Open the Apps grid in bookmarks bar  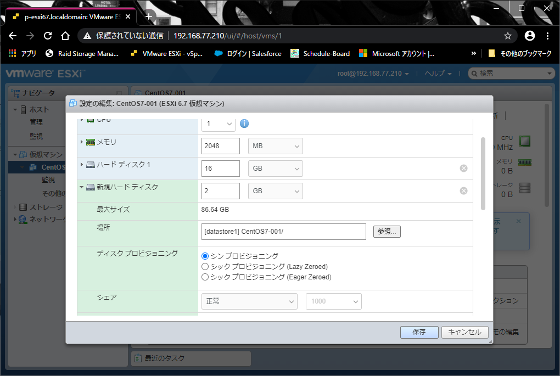13,54
